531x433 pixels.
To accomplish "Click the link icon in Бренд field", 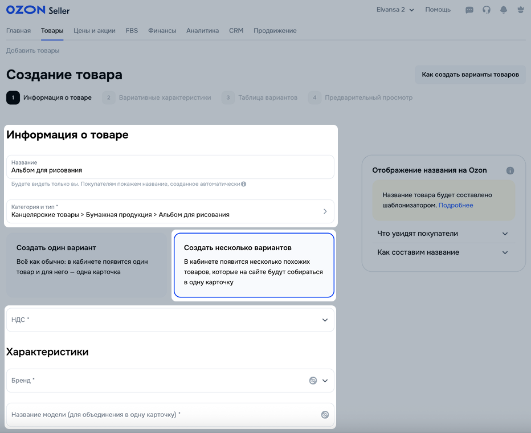I will point(313,381).
